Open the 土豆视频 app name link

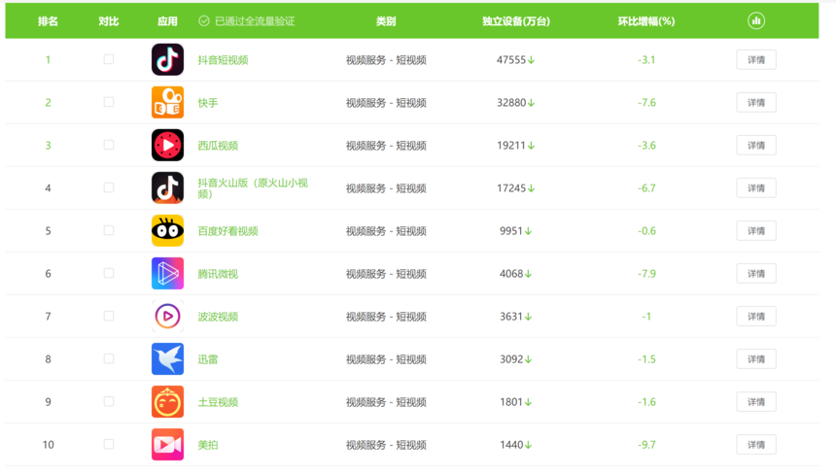pos(218,402)
